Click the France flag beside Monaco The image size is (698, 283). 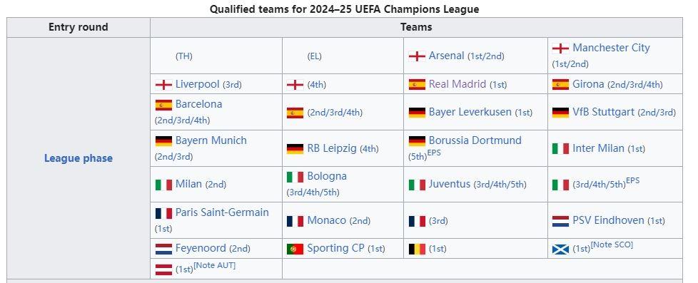coord(295,221)
